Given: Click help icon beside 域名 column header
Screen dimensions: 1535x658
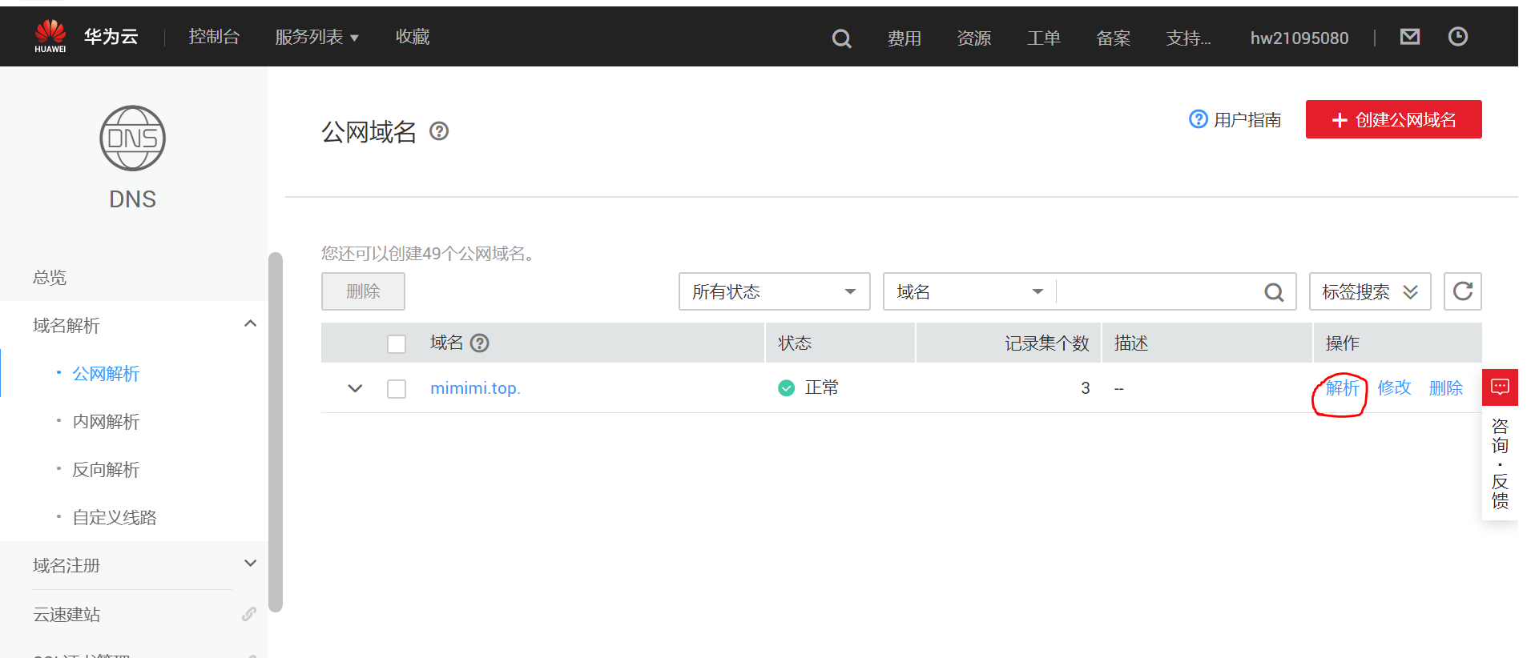Looking at the screenshot, I should (480, 343).
